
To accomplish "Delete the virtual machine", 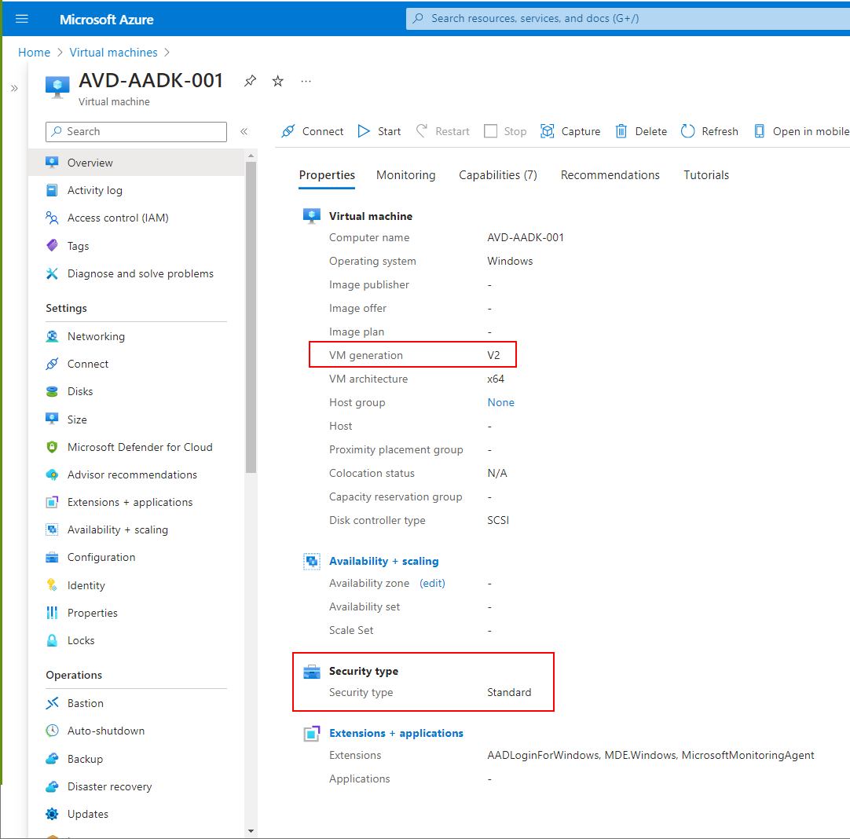I will [641, 131].
